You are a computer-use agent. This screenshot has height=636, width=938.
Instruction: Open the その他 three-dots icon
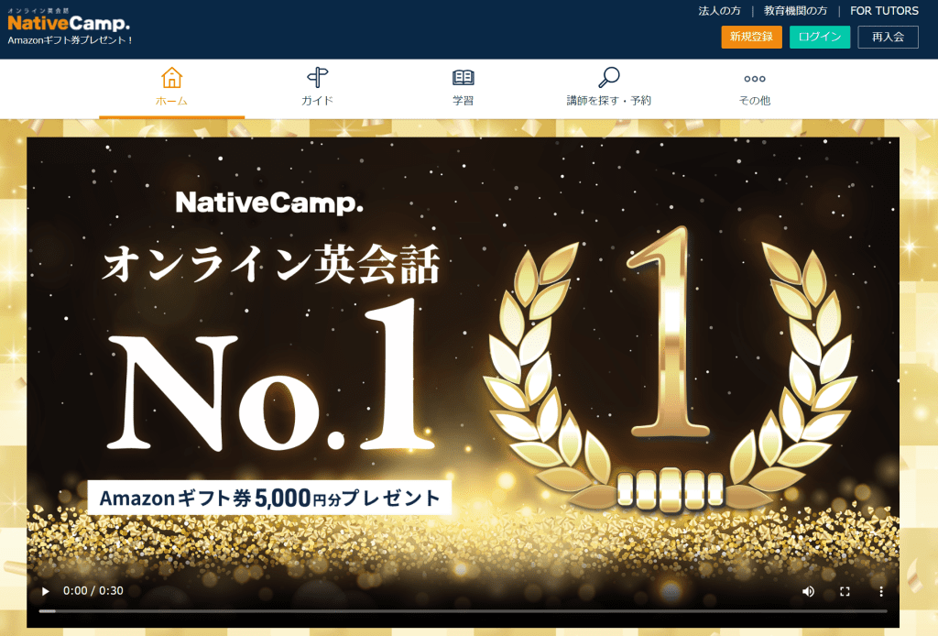pos(755,79)
